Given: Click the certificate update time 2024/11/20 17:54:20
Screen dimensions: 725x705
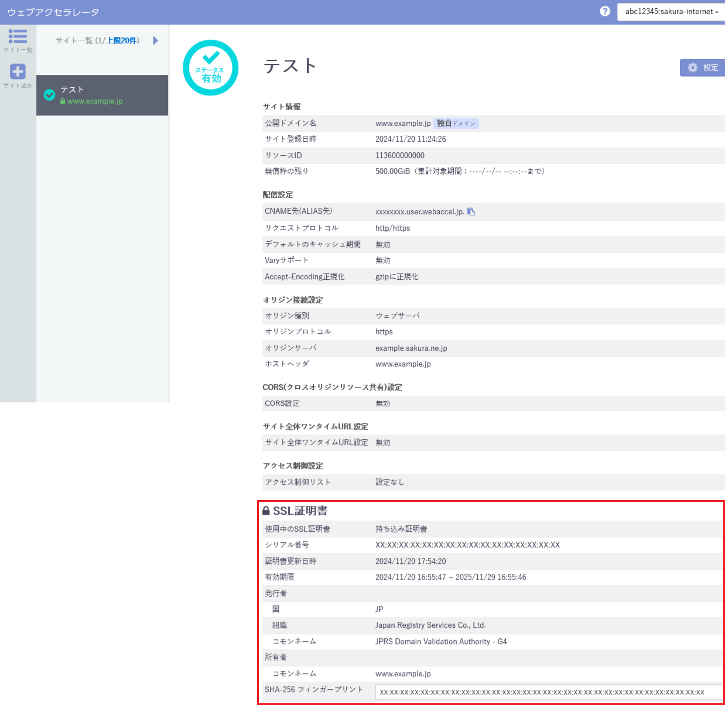Looking at the screenshot, I should coord(411,562).
